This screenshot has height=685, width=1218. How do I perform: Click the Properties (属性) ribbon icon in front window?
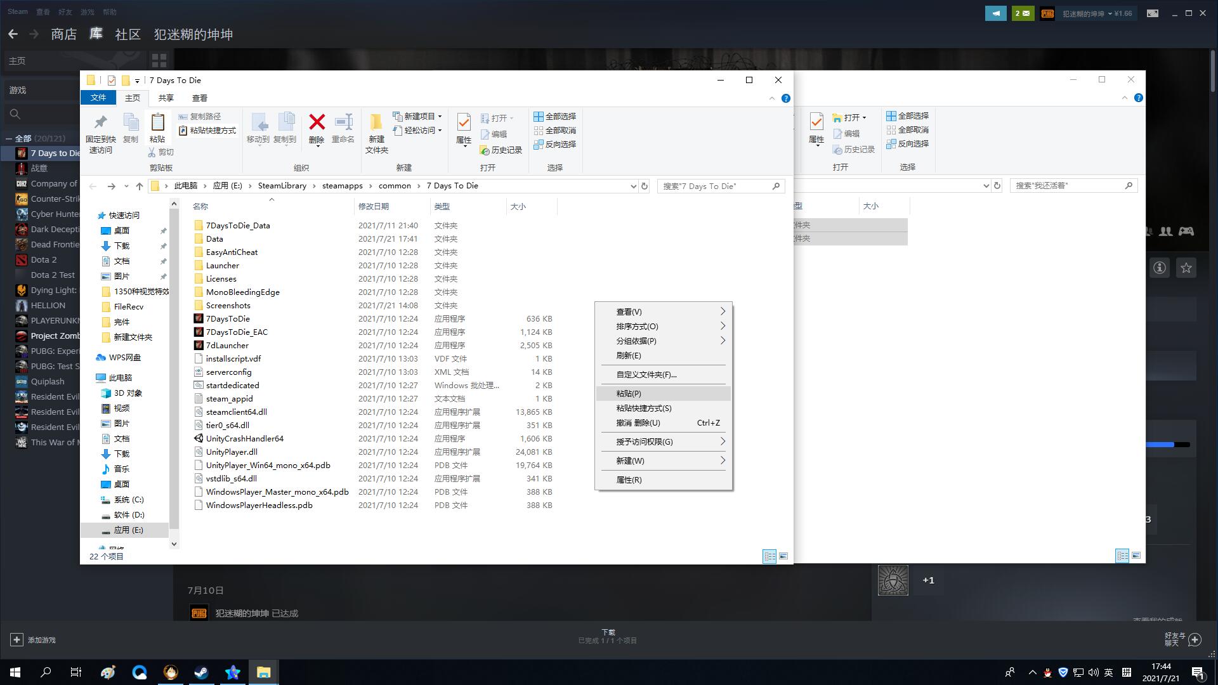[x=464, y=129]
